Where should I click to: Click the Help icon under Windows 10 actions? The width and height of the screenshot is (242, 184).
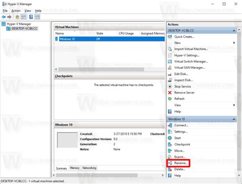170,175
